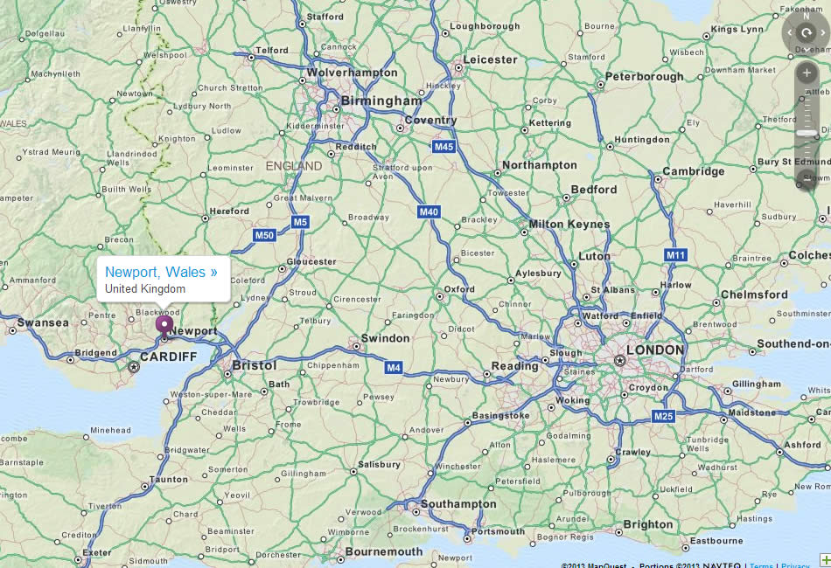Open the Terms link
The height and width of the screenshot is (568, 831).
761,565
